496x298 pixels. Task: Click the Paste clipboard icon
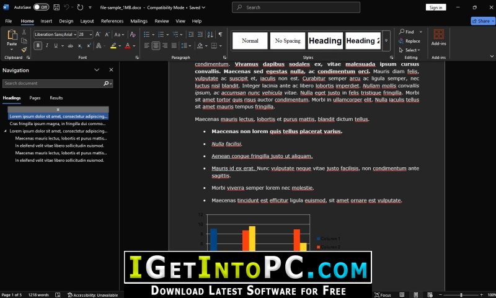tap(12, 35)
